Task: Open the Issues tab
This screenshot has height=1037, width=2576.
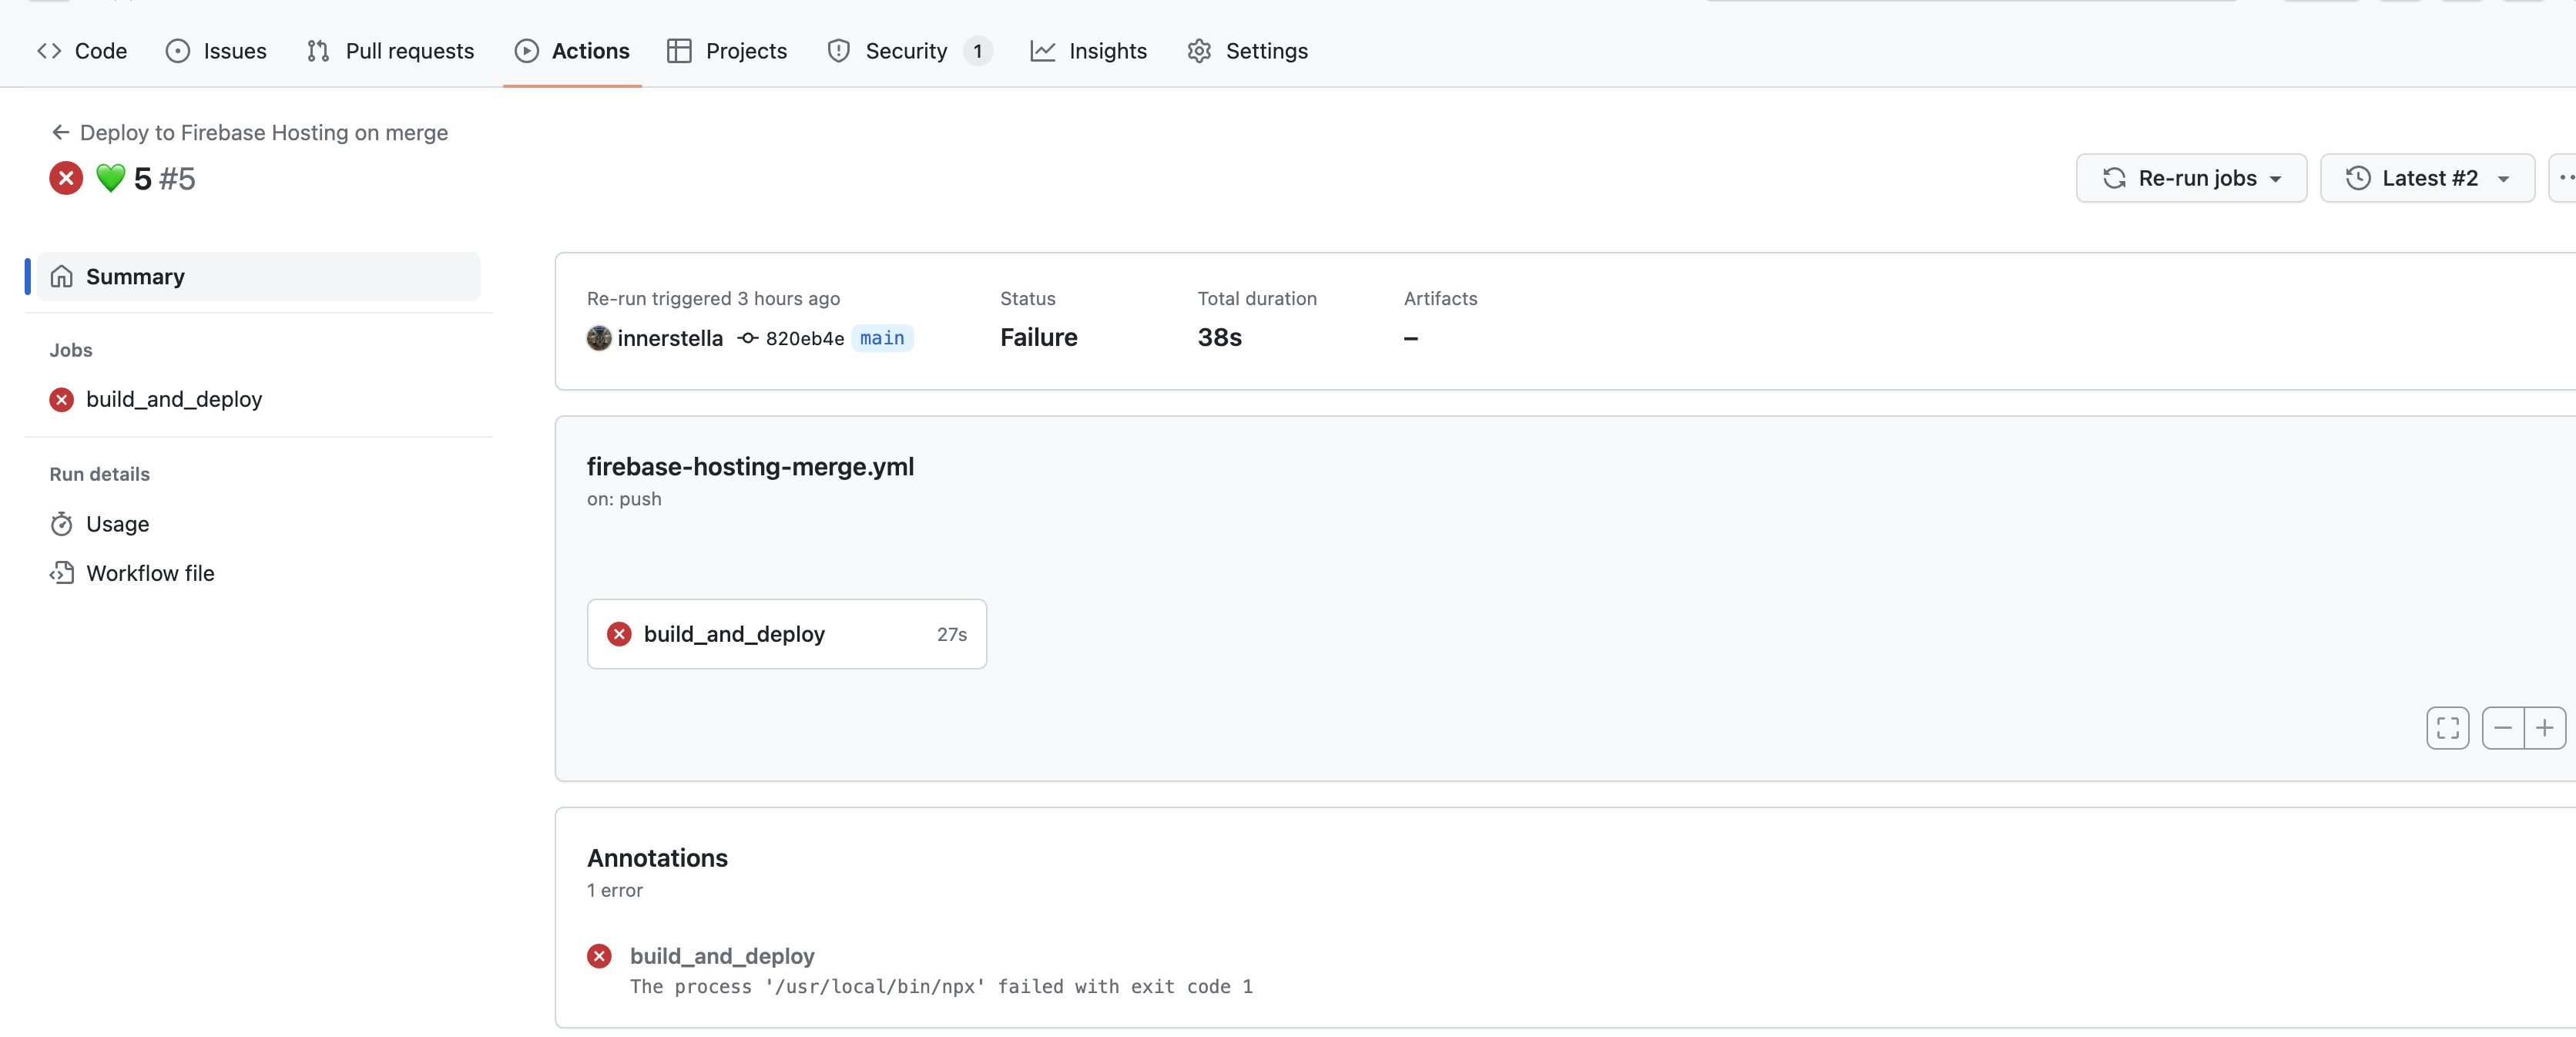Action: coord(216,51)
